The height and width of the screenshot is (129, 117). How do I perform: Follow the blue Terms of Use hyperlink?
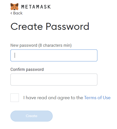97,98
